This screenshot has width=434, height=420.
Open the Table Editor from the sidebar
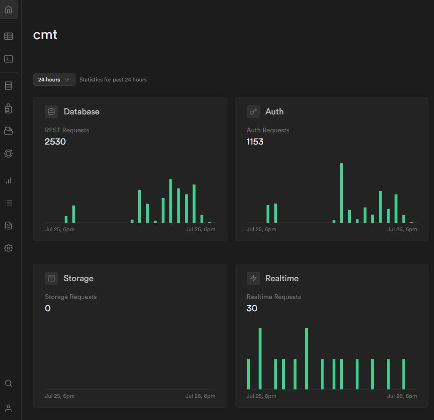coord(8,36)
